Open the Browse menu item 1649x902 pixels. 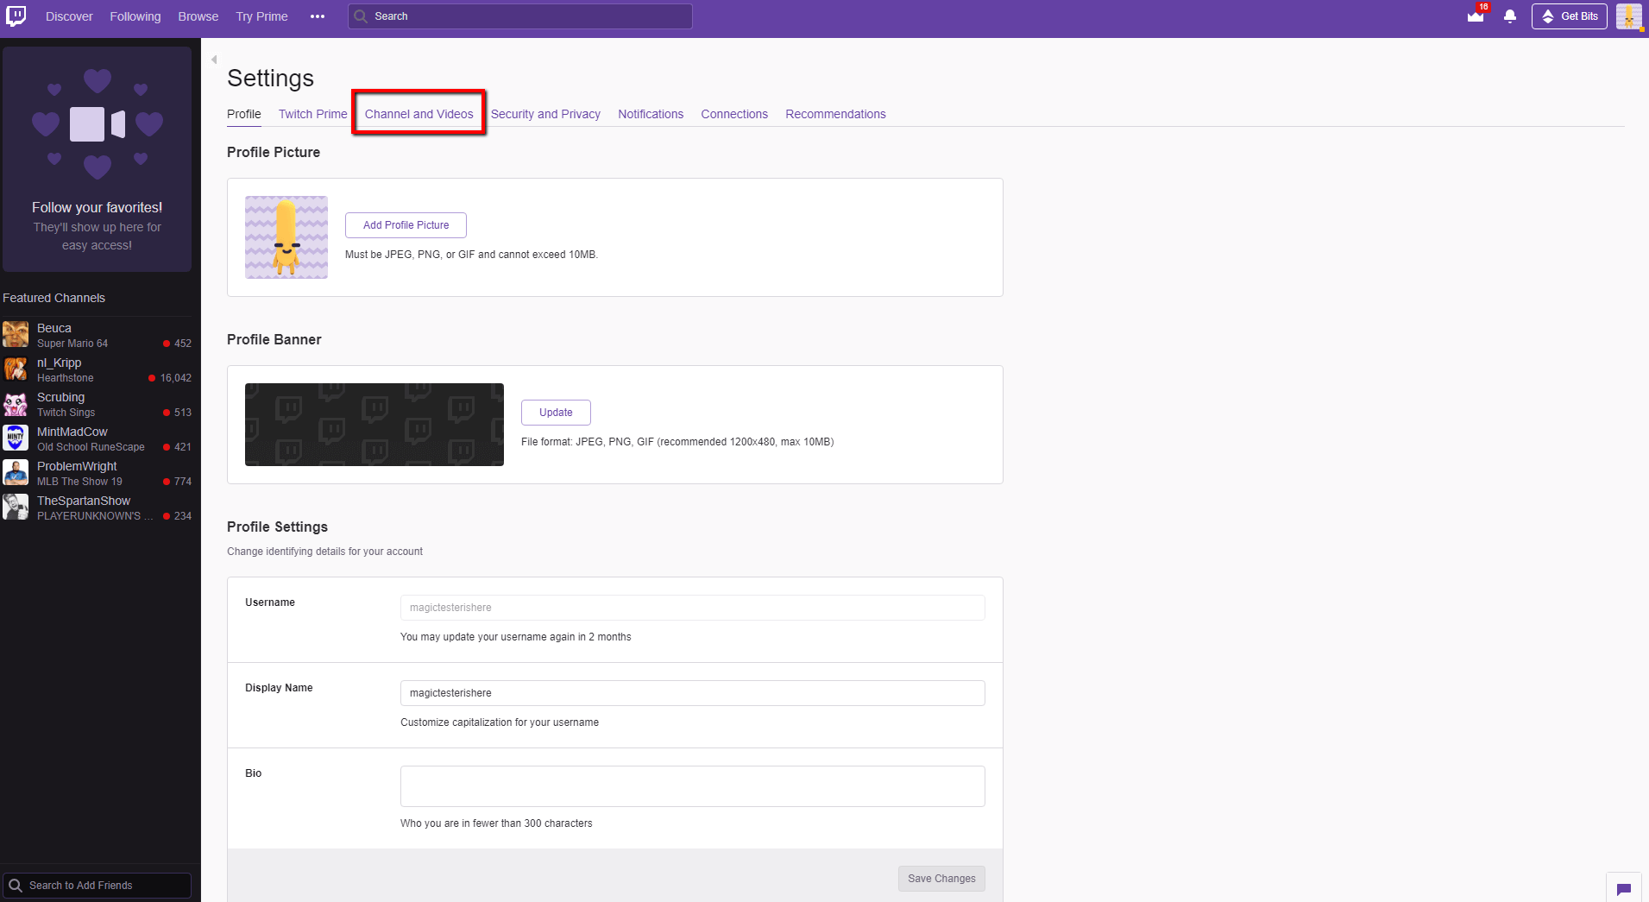point(198,16)
